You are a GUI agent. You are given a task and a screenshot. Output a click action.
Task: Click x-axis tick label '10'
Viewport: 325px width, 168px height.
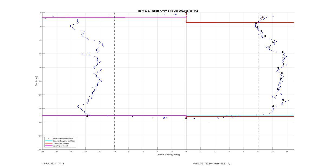click(x=258, y=152)
